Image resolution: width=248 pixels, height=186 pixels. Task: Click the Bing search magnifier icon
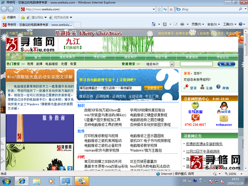(x=241, y=9)
